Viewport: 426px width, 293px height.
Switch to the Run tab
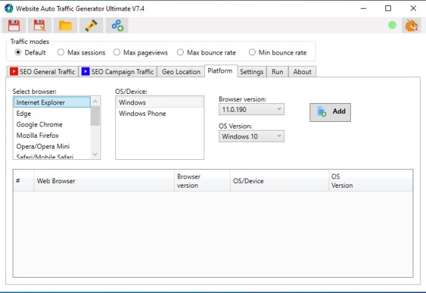(x=278, y=72)
